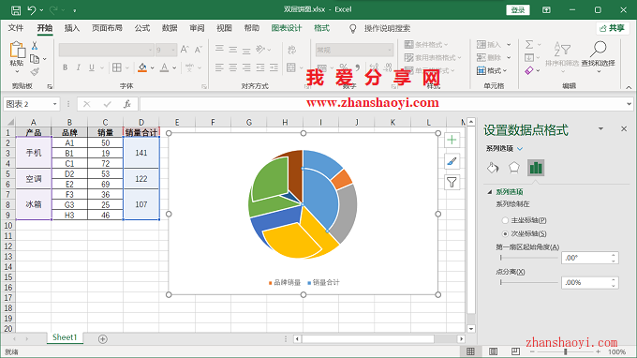Expand the formula bar chevron
Viewport: 637px width, 358px height.
tap(629, 104)
